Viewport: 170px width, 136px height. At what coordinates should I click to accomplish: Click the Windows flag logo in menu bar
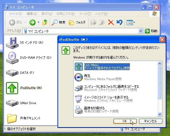click(154, 14)
